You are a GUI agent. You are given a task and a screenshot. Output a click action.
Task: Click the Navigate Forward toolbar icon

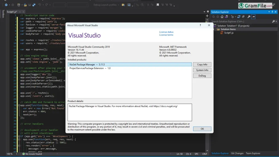(13, 5)
